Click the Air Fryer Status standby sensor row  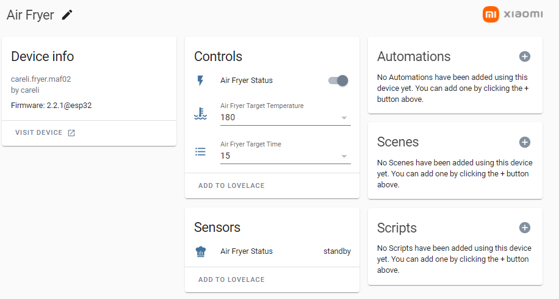[x=272, y=251]
